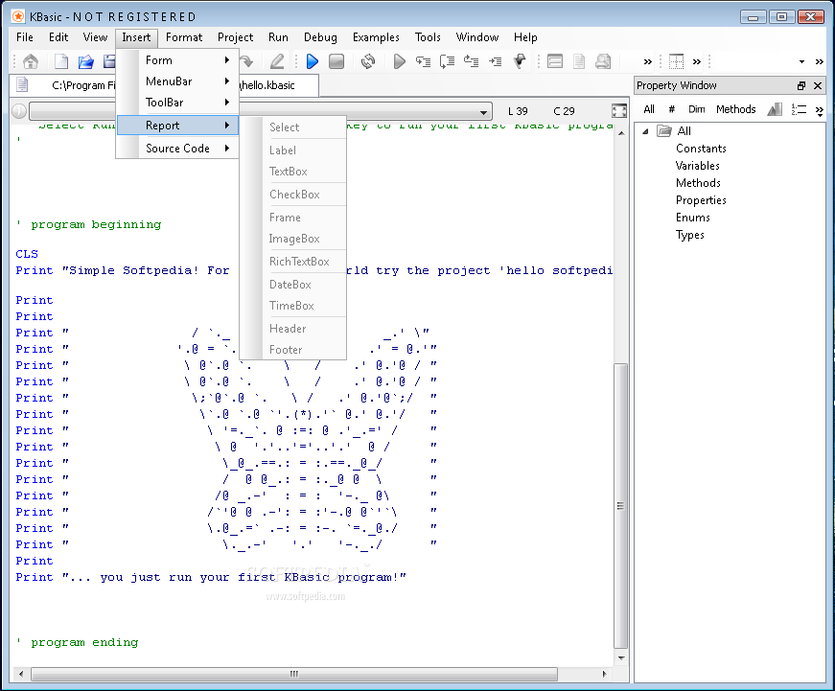
Task: Expand the Property Window toolbar overflow
Action: tap(820, 110)
